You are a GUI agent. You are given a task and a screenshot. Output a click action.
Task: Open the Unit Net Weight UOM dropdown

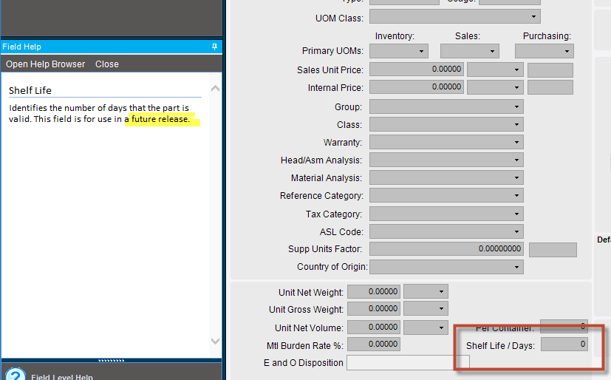[x=441, y=291]
